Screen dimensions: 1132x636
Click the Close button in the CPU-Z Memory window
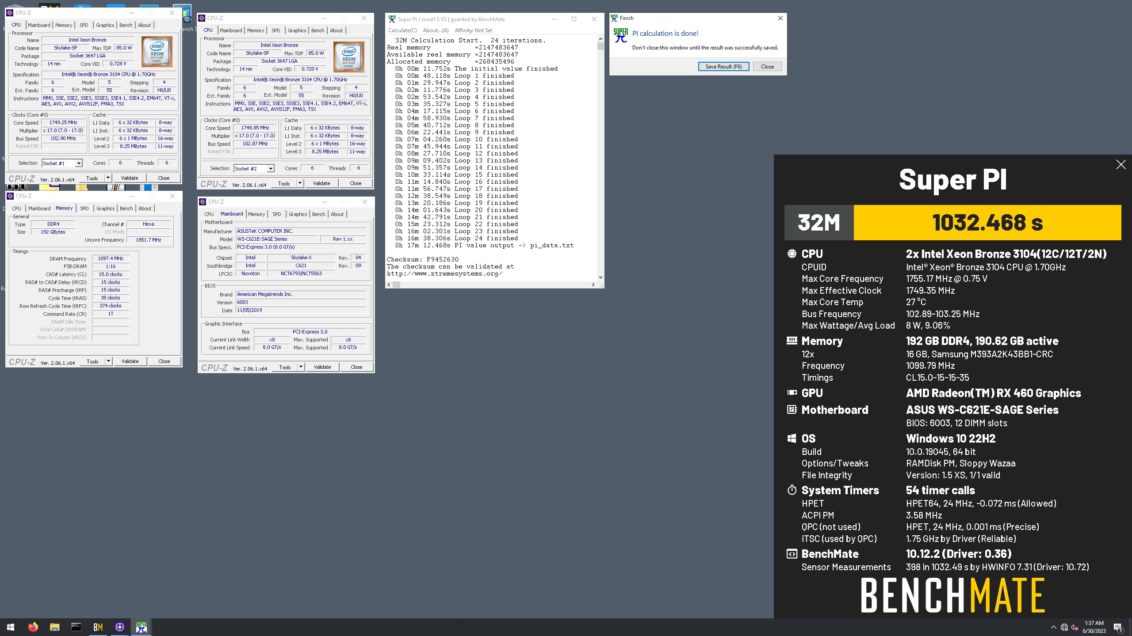164,361
